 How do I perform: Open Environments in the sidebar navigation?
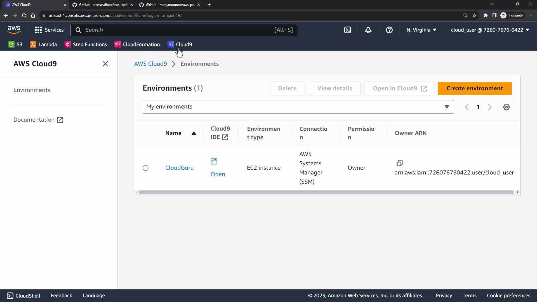32,90
